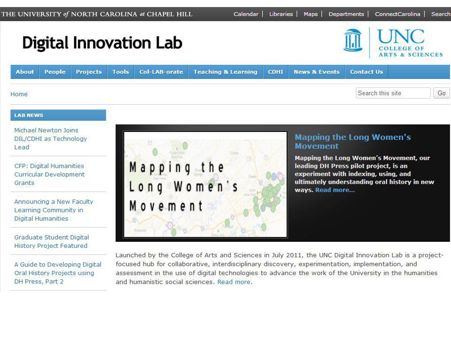The width and height of the screenshot is (451, 338).
Task: Go to the Projects menu
Action: [x=89, y=72]
